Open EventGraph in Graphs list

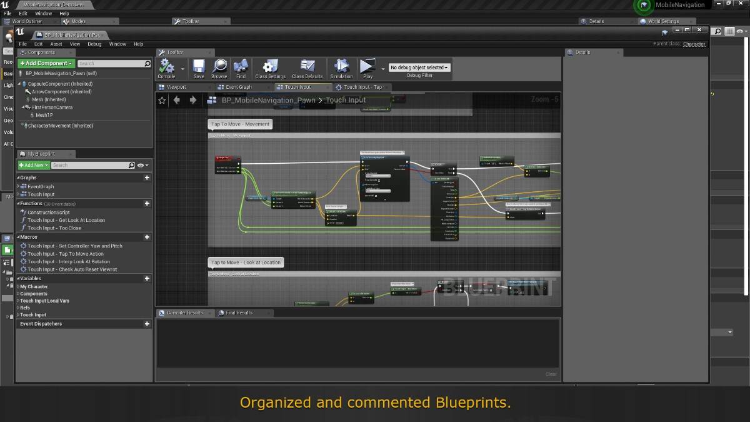coord(41,186)
